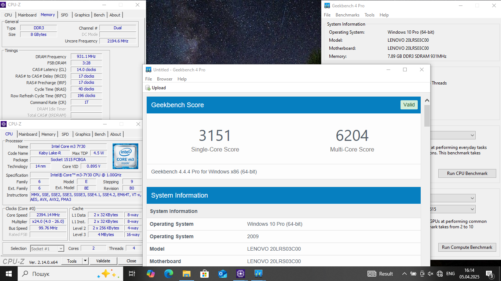Open the notification center icon
The height and width of the screenshot is (281, 501).
point(490,274)
